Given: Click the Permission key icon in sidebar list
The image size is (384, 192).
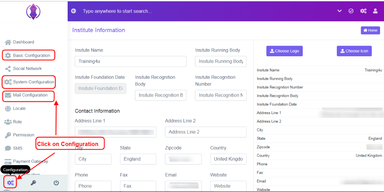Looking at the screenshot, I should click(x=8, y=135).
